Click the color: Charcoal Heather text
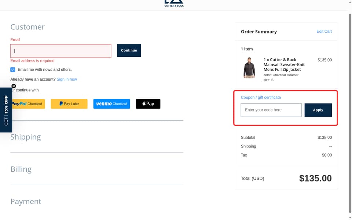This screenshot has height=220, width=352. (281, 75)
